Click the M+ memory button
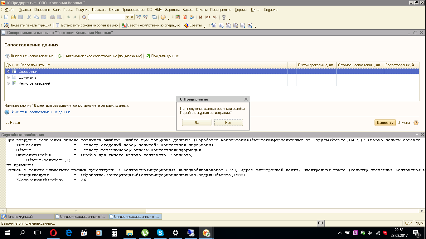This screenshot has width=426, height=239. [208, 17]
